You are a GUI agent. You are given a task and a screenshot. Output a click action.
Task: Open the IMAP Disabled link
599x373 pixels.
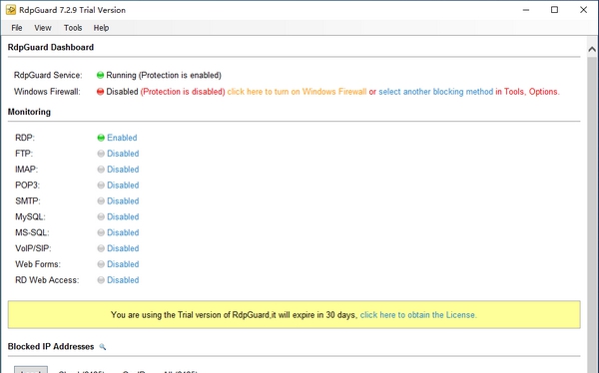tap(123, 170)
